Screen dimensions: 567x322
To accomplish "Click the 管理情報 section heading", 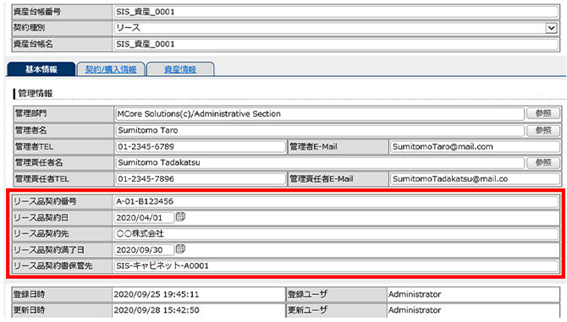I will click(35, 94).
